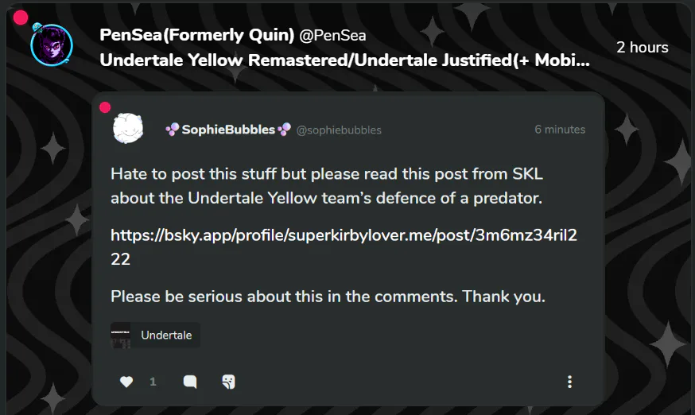Like the SophieBubbles post with heart icon

[x=126, y=382]
